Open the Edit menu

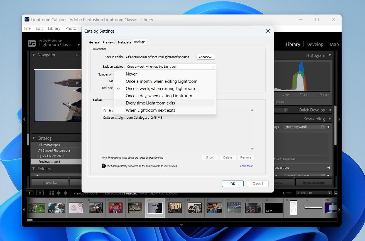[x=39, y=28]
